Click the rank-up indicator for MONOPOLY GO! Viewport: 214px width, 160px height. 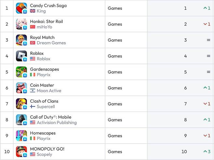point(207,152)
